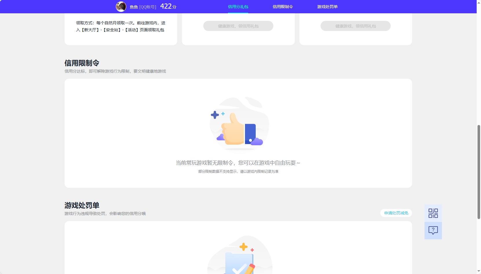Open the QR code floating icon

pos(433,213)
